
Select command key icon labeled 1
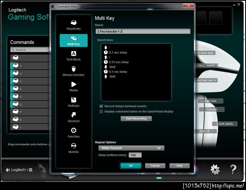16,66
